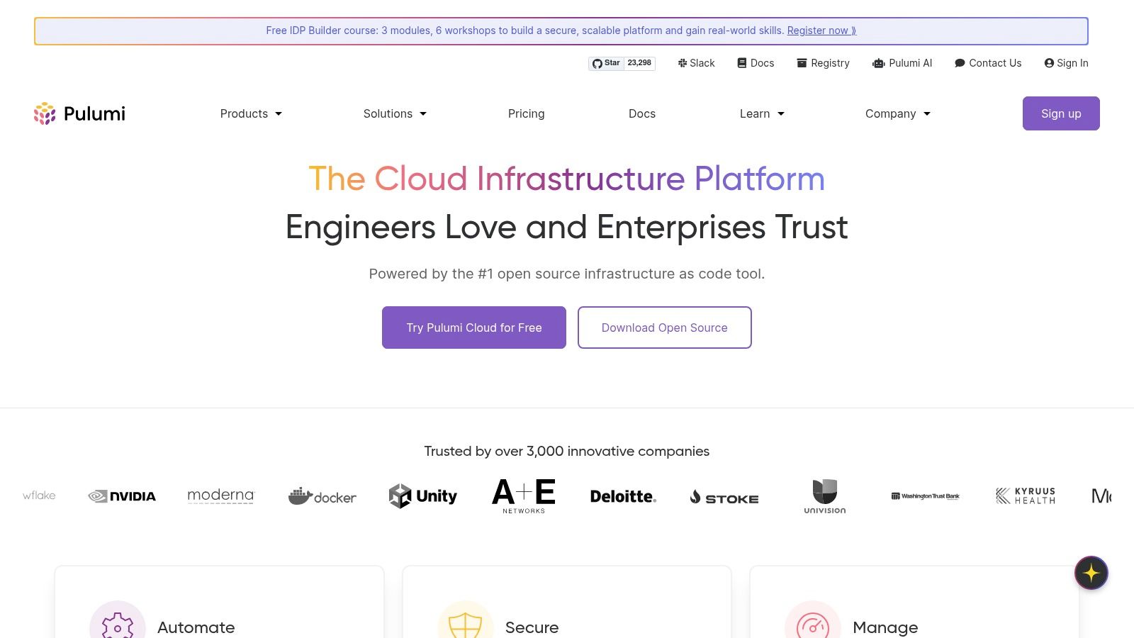Click the Automate gear icon
This screenshot has height=638, width=1134.
[x=118, y=627]
